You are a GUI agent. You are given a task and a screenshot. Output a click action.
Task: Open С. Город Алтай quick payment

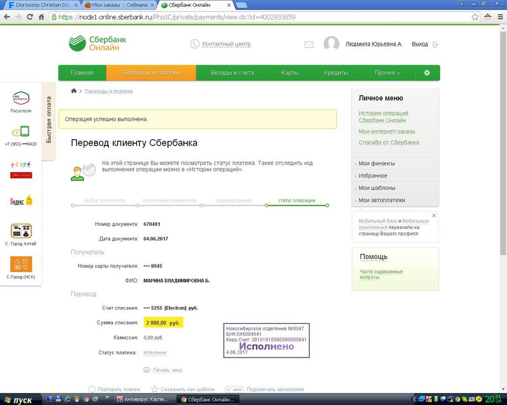pyautogui.click(x=21, y=235)
